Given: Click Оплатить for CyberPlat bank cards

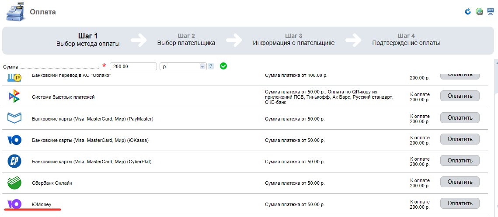Looking at the screenshot, I should (460, 161).
